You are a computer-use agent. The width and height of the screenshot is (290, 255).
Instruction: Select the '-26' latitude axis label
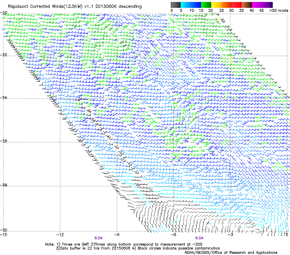coord(4,141)
